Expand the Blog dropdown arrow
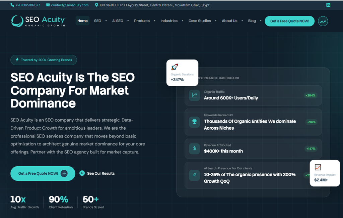This screenshot has width=343, height=218. tap(261, 21)
